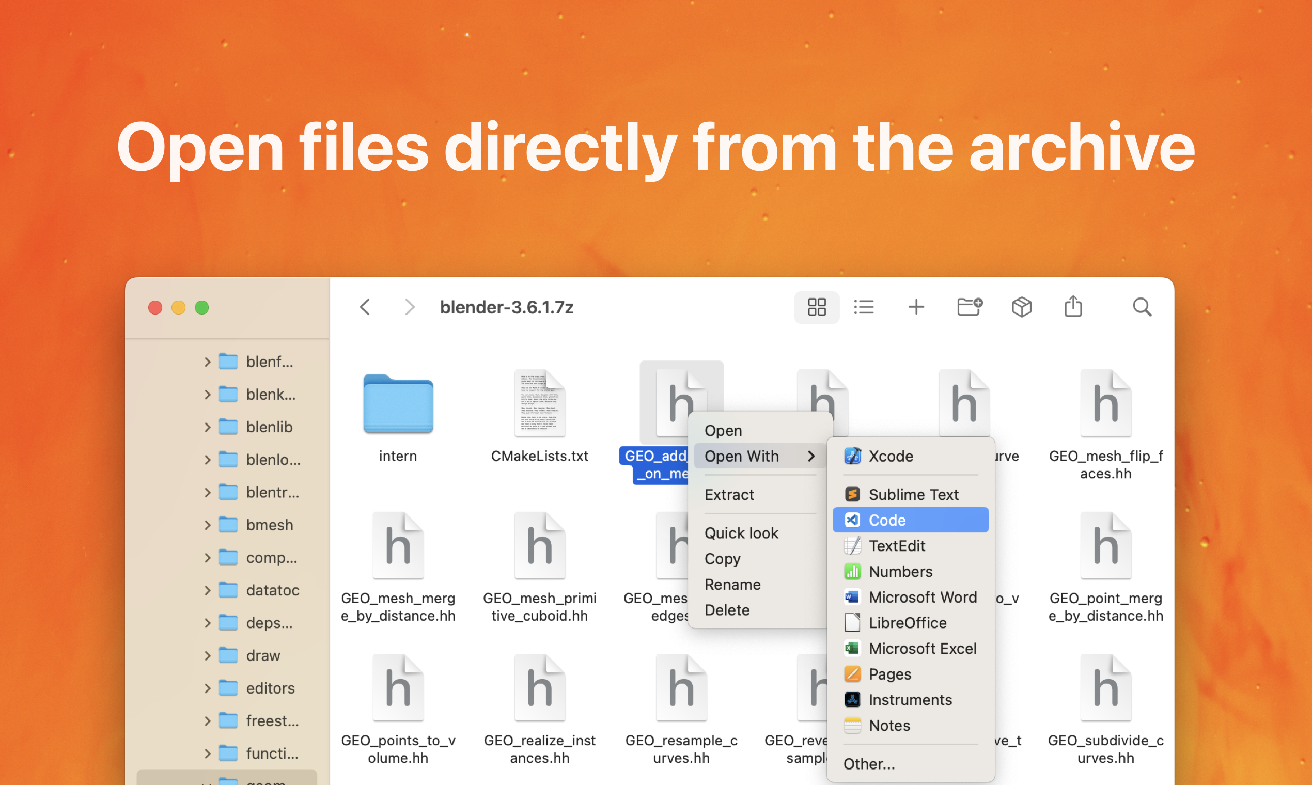Expand the functi... folder chevron

pos(207,753)
